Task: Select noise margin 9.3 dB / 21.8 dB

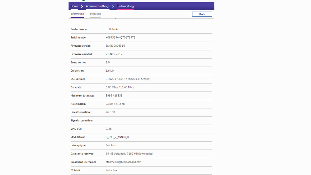Action: [x=115, y=104]
